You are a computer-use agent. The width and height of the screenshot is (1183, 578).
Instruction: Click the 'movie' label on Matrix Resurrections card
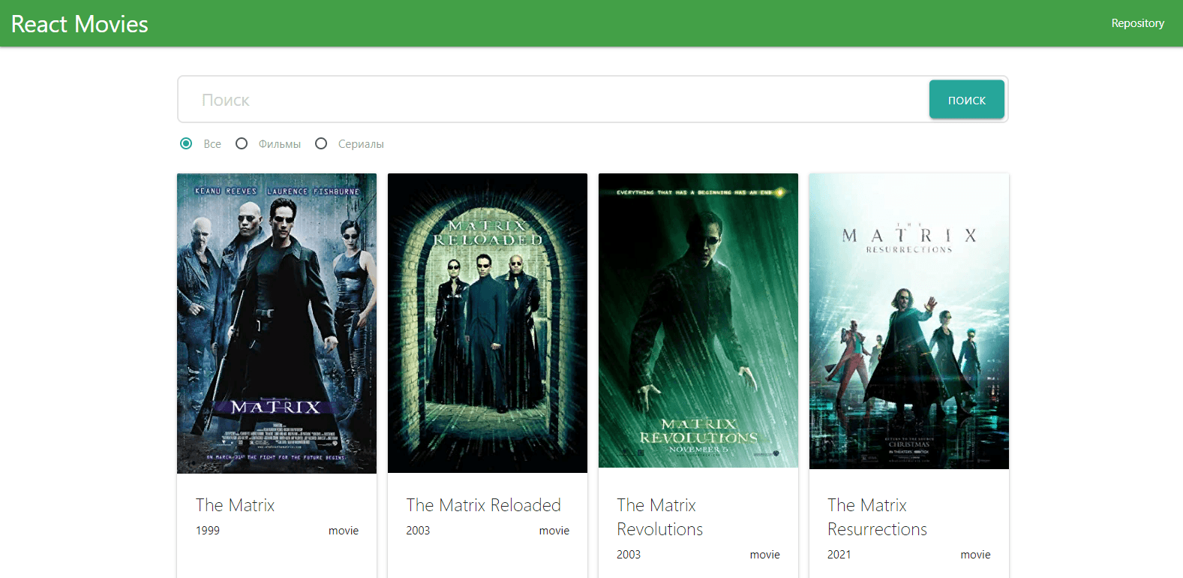976,555
